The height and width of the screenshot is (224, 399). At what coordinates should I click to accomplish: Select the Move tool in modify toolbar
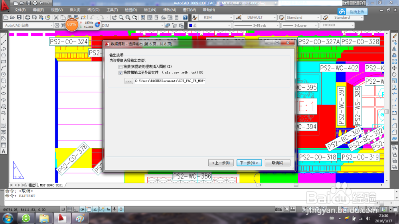point(394,68)
